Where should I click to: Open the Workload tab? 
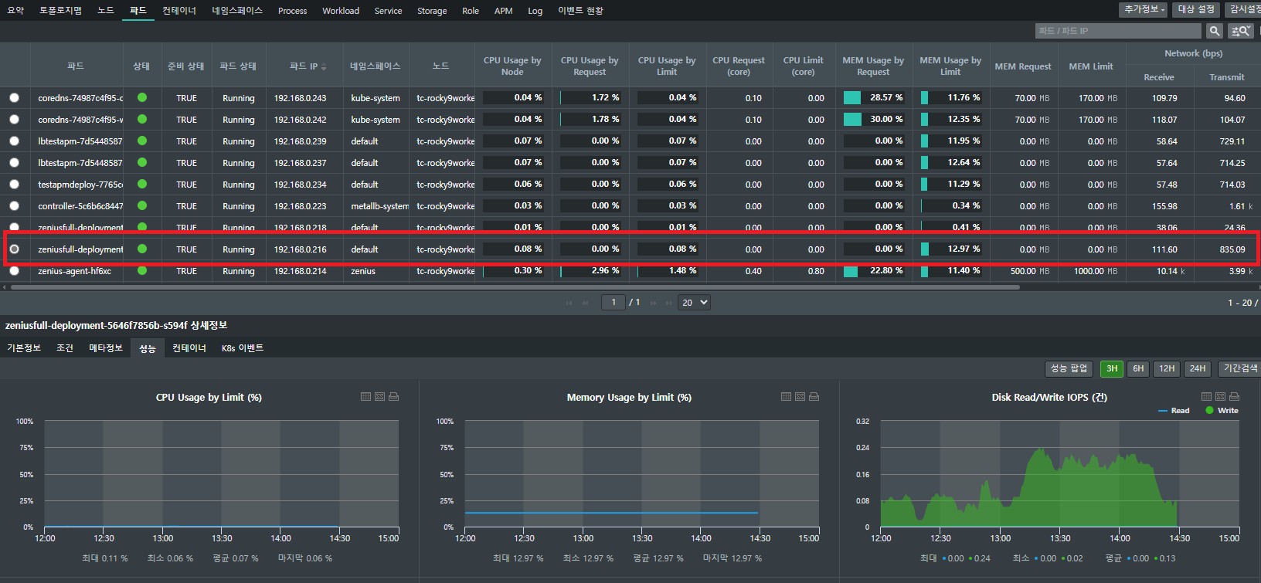(341, 11)
